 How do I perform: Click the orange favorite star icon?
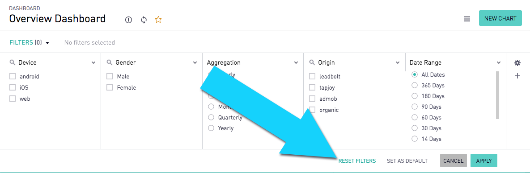(x=158, y=20)
